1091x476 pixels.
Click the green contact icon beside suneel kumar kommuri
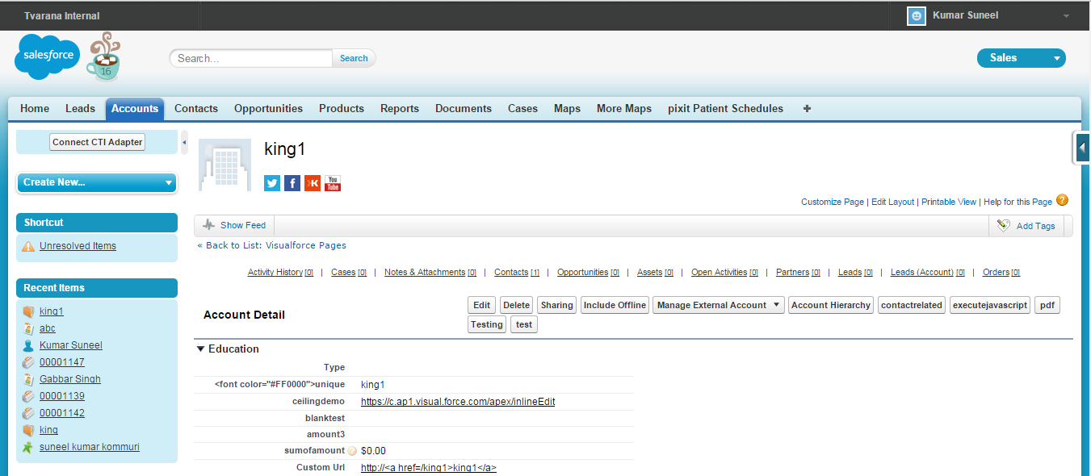(x=27, y=446)
